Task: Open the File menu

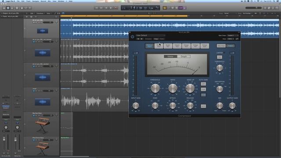Action: 18,1
